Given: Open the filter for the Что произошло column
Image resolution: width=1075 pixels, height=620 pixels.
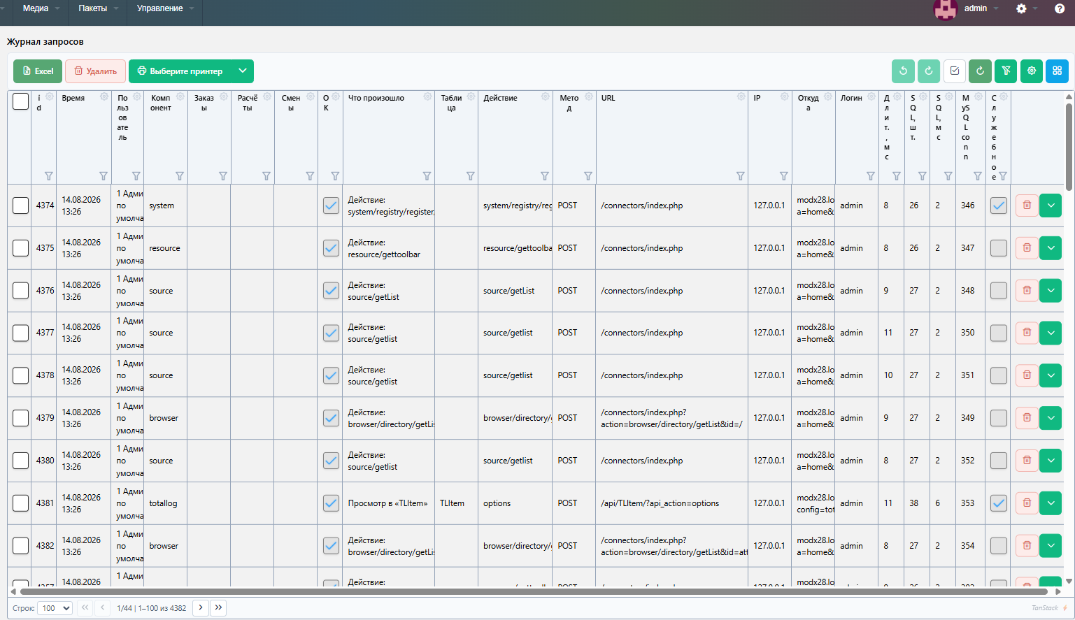Looking at the screenshot, I should click(427, 176).
